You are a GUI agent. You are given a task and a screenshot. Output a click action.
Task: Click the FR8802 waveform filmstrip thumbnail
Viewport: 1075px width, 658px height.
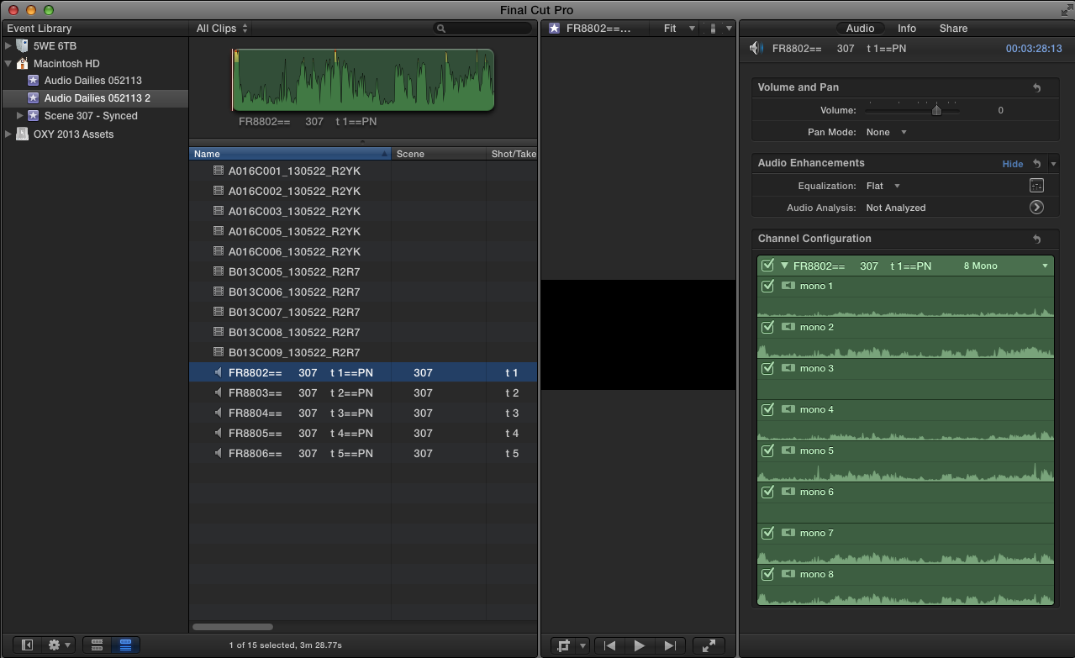[363, 80]
